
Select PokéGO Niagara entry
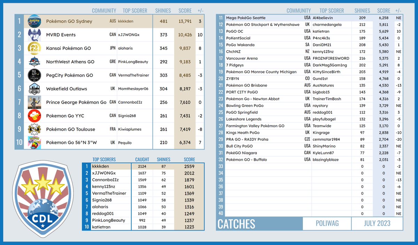[241, 153]
